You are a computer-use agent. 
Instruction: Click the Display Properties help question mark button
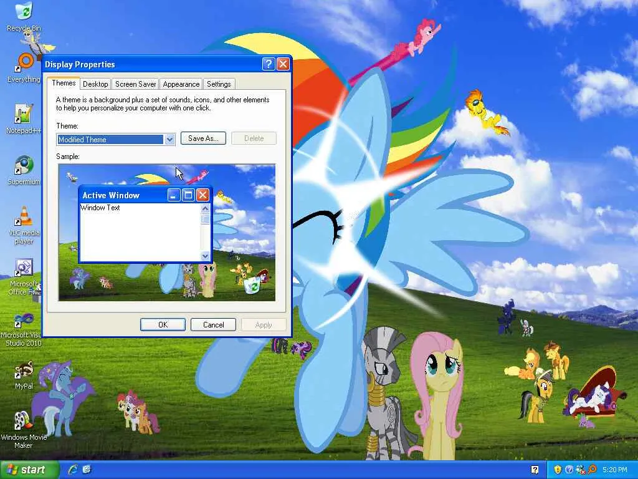(x=268, y=64)
